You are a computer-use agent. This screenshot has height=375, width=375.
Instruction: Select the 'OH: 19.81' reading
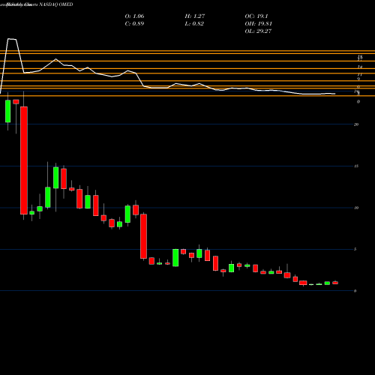tap(258, 24)
